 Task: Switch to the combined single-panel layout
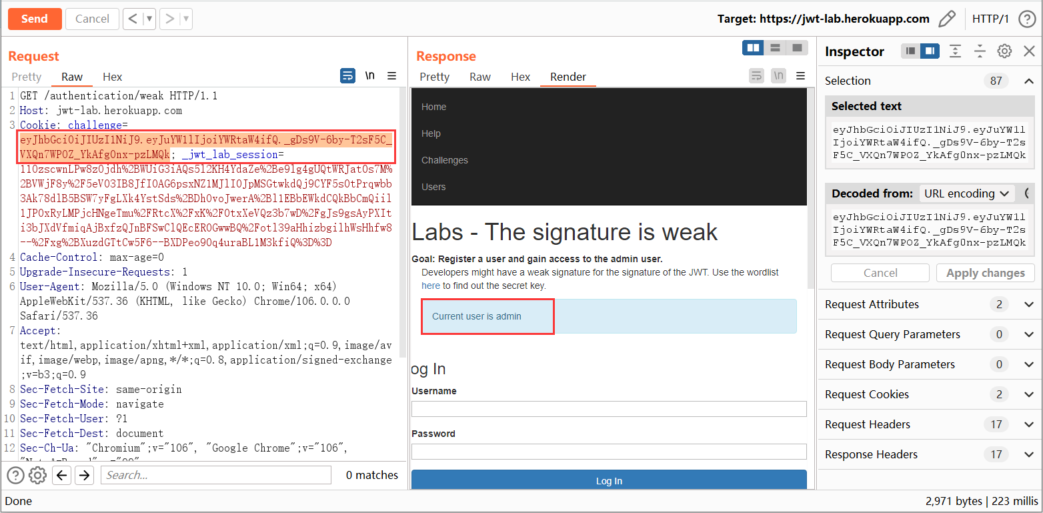coord(796,47)
